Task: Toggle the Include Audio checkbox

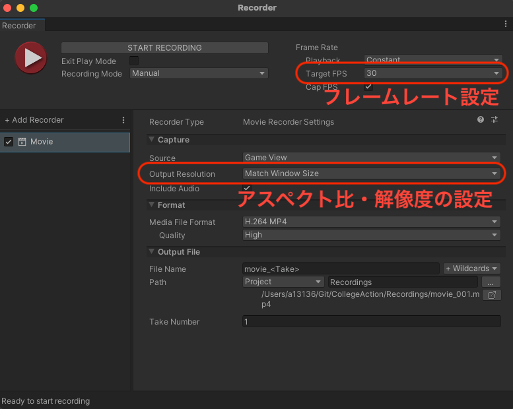Action: pyautogui.click(x=247, y=188)
